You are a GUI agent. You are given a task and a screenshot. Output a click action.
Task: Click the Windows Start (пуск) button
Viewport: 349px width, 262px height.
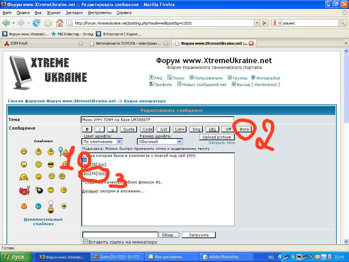[16, 257]
